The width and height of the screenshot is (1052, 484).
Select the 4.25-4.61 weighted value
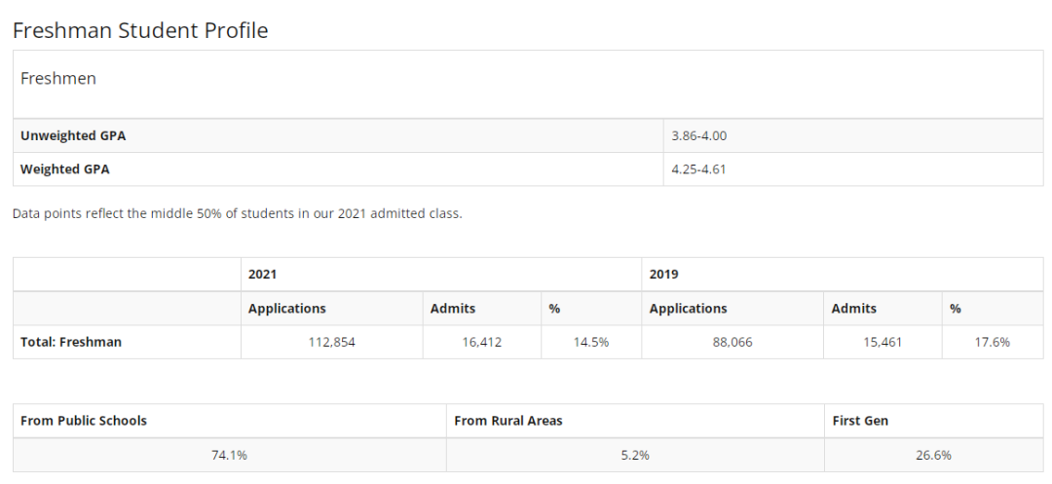(x=698, y=168)
